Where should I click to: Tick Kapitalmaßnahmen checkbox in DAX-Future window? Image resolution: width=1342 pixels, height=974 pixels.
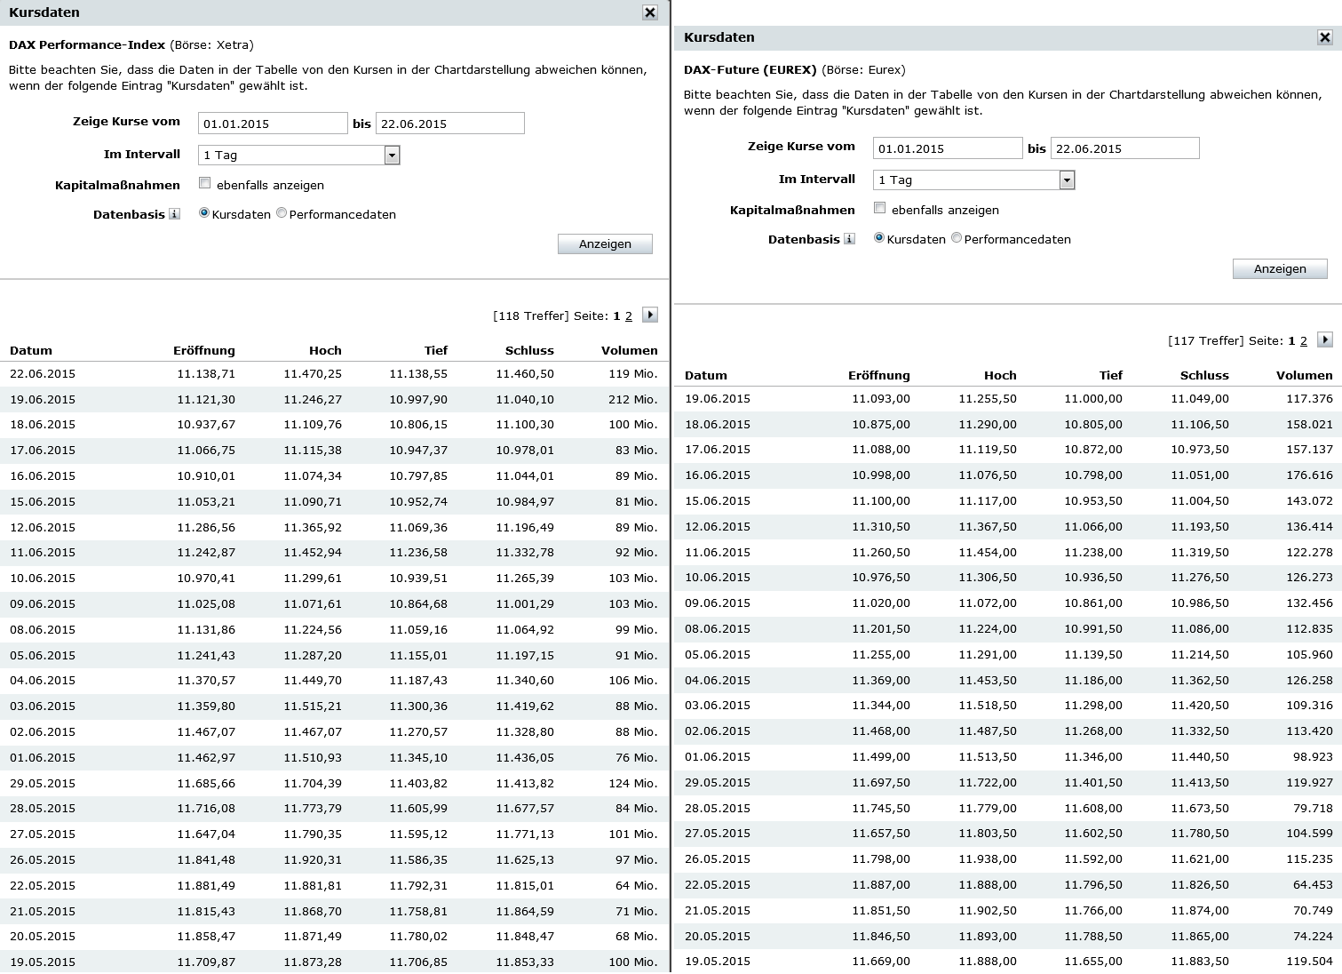click(880, 208)
